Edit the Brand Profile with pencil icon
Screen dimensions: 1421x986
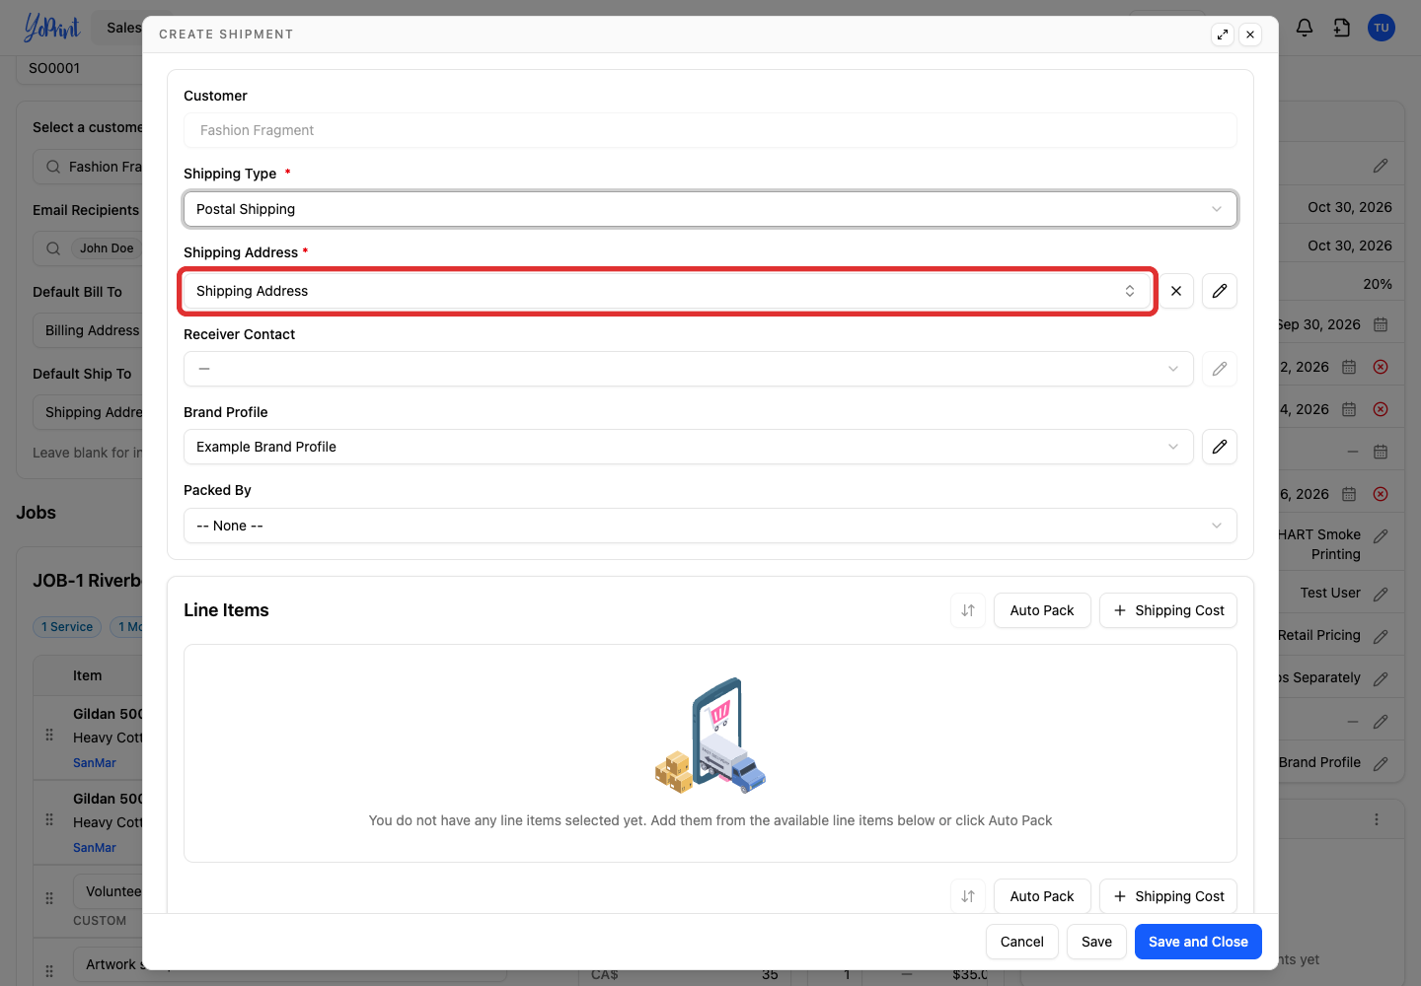pyautogui.click(x=1220, y=447)
